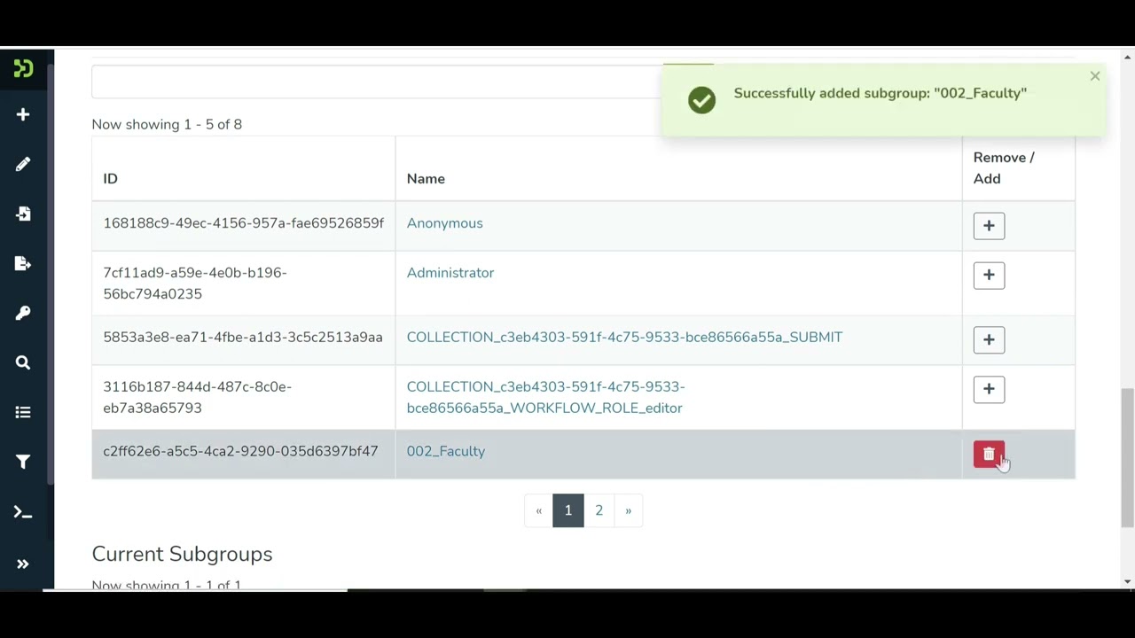Open the WORKFLOW_ROLE_editor group link
The image size is (1135, 638).
coord(545,397)
